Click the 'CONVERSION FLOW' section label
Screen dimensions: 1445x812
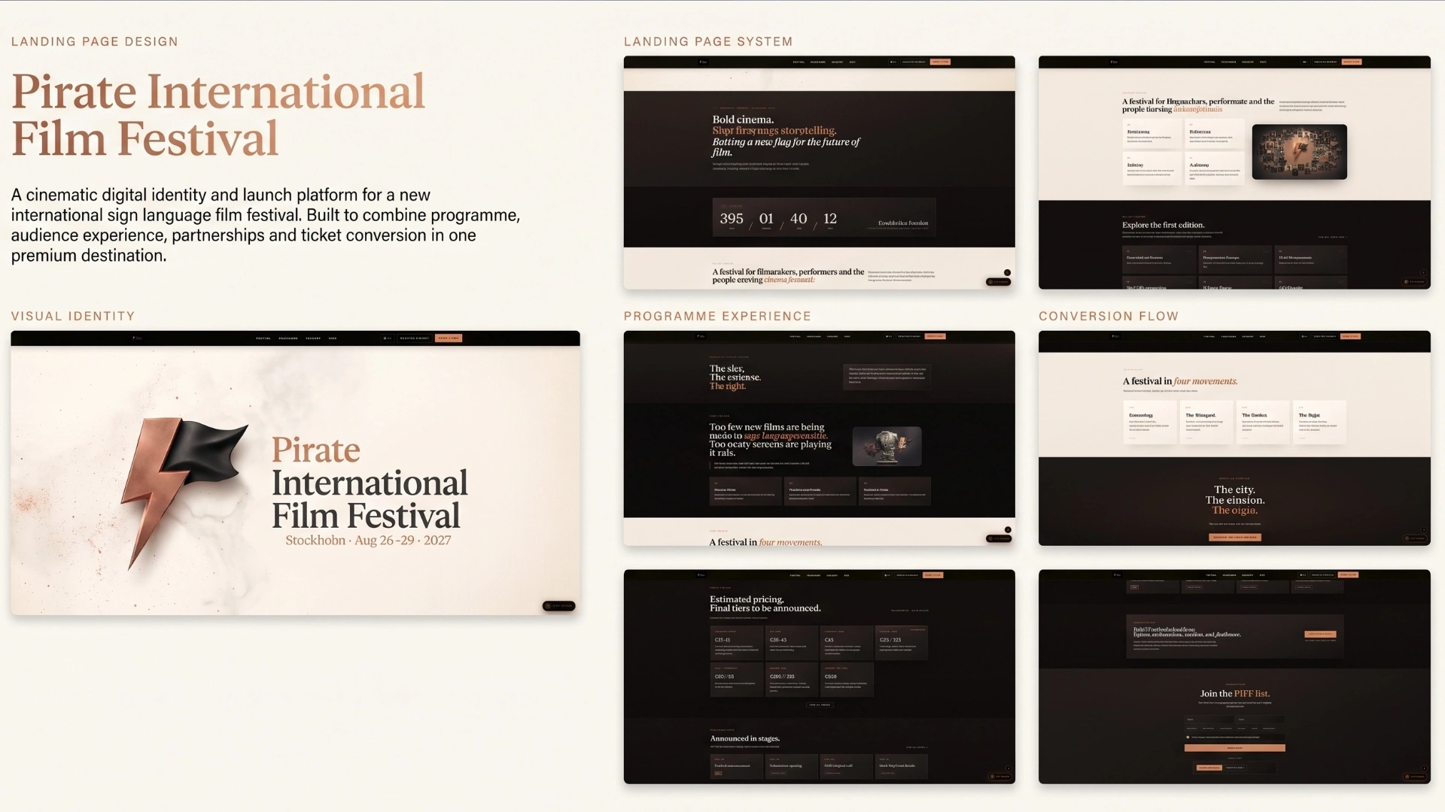(1109, 317)
